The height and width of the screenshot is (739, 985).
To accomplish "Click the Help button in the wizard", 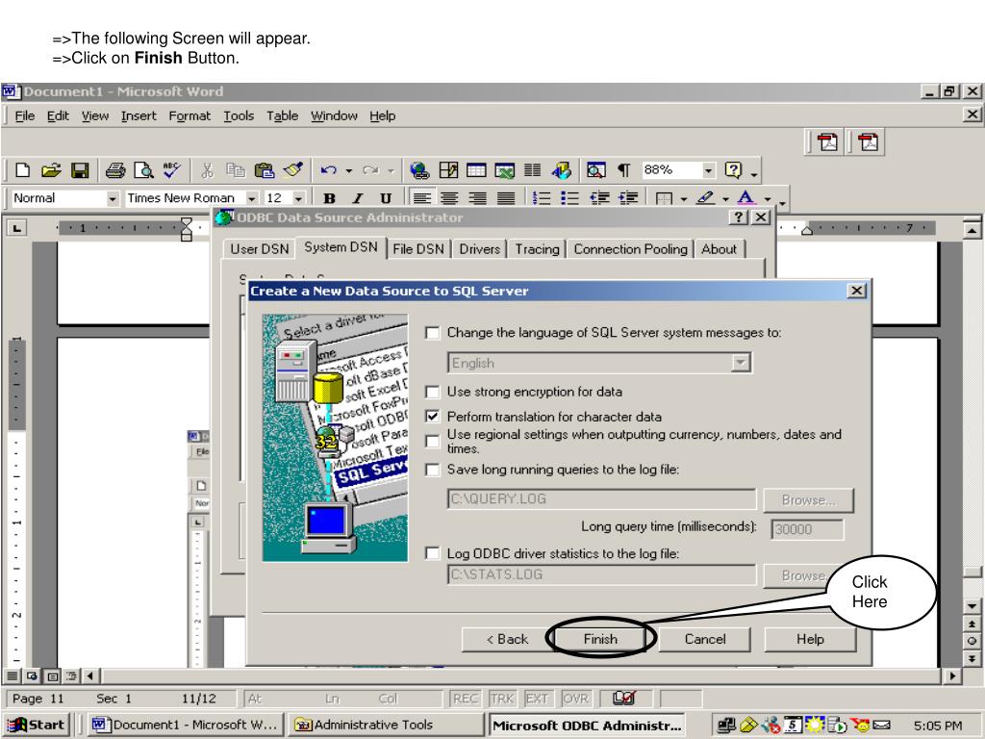I will pyautogui.click(x=810, y=639).
